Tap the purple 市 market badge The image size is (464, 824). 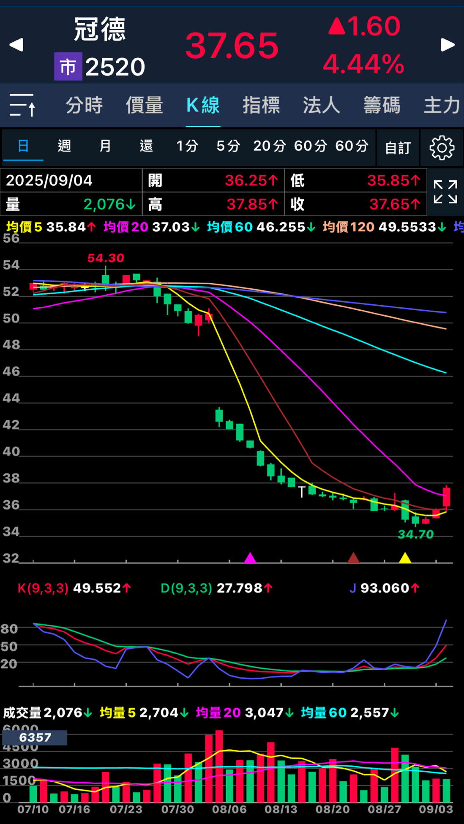pyautogui.click(x=68, y=67)
